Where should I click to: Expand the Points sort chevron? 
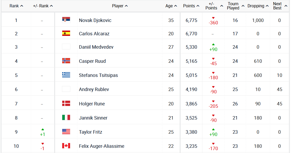point(198,5)
